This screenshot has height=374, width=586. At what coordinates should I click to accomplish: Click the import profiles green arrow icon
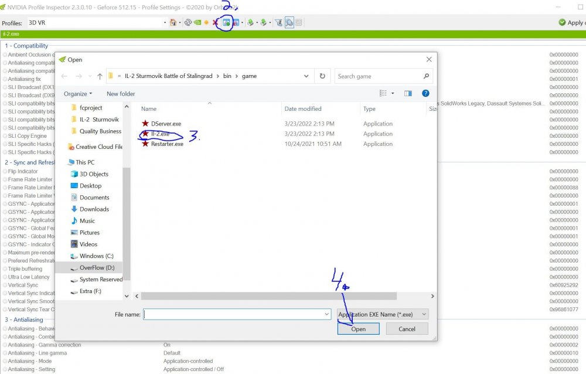tap(264, 22)
